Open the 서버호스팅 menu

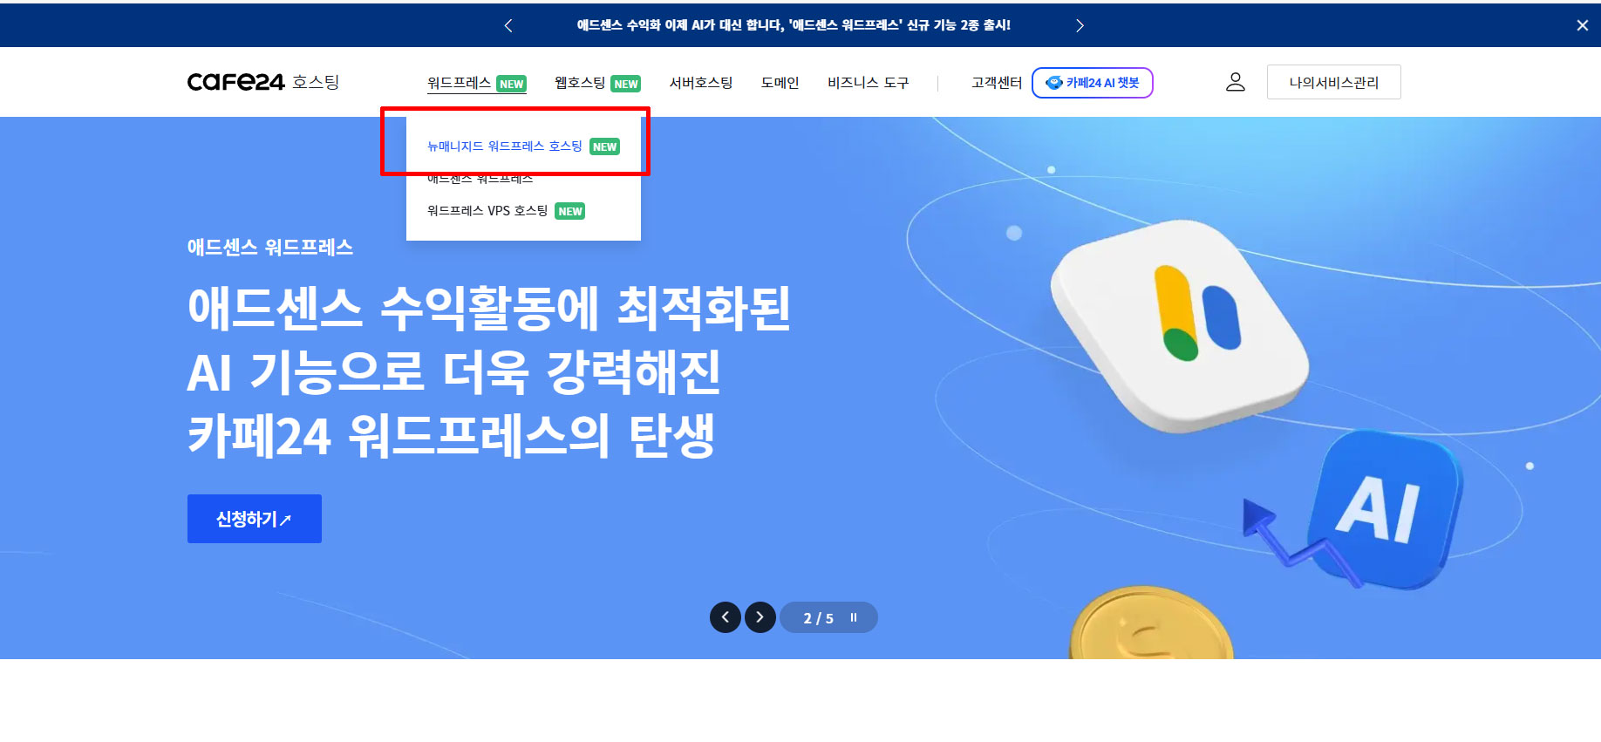(x=701, y=83)
